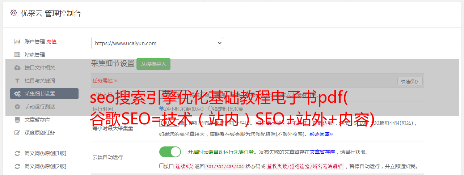Click the bar chart icon for 账户管理
This screenshot has height=175, width=464.
tap(17, 42)
